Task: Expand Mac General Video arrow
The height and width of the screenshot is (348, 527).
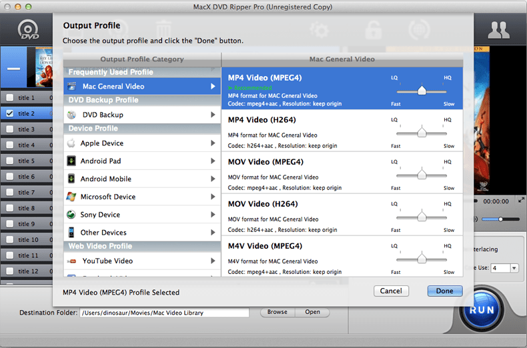Action: (x=213, y=86)
